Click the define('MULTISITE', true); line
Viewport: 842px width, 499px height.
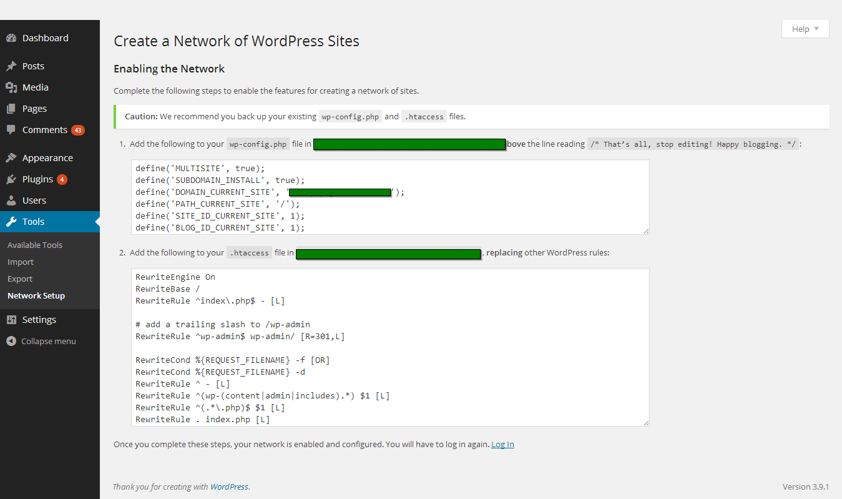click(200, 168)
